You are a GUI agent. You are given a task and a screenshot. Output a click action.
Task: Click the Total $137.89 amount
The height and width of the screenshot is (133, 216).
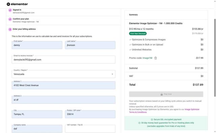pos(198,85)
